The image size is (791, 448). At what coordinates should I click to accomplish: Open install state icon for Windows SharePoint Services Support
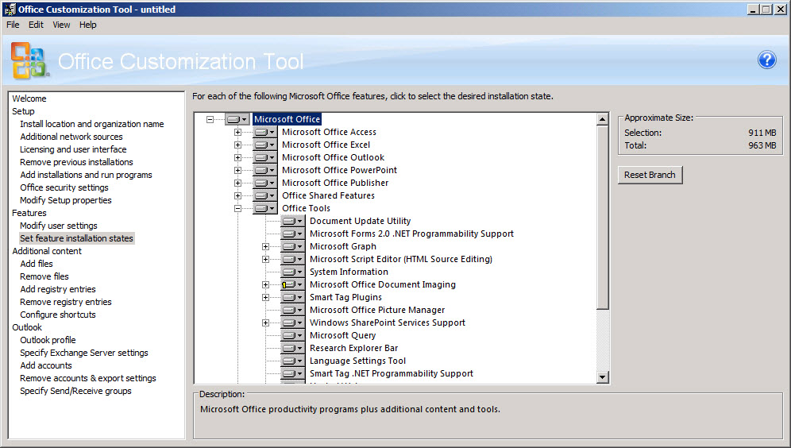click(292, 322)
